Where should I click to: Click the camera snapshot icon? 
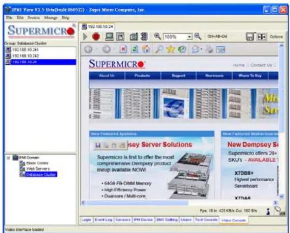(x=134, y=37)
